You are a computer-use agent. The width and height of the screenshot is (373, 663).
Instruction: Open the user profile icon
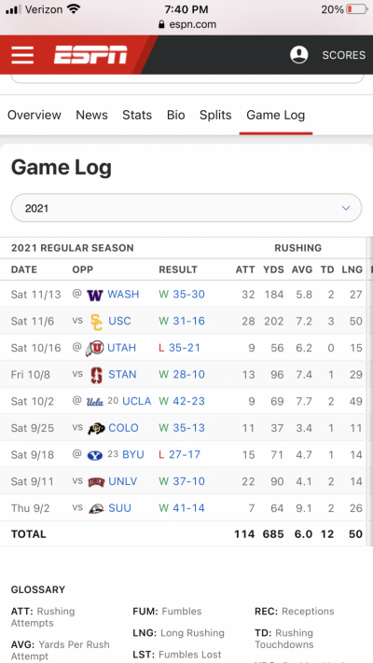pos(299,55)
